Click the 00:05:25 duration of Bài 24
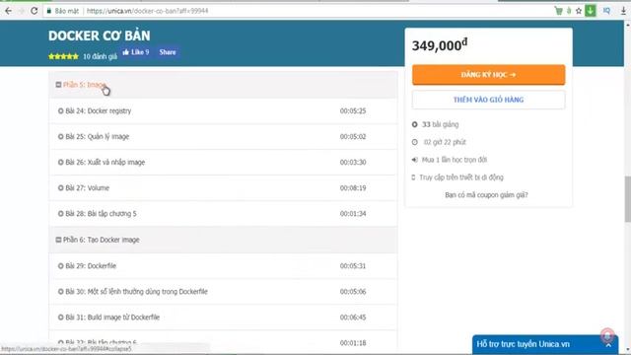 click(353, 110)
